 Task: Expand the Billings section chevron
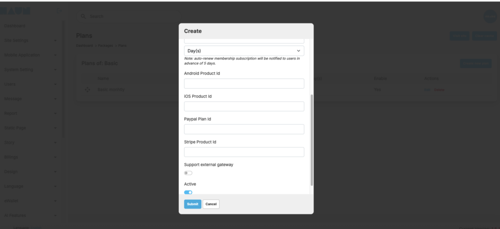click(56, 157)
